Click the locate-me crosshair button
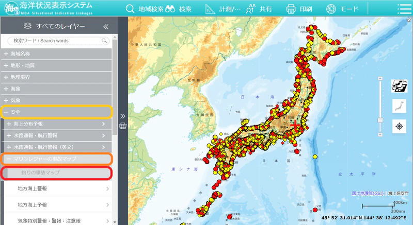 (x=399, y=126)
